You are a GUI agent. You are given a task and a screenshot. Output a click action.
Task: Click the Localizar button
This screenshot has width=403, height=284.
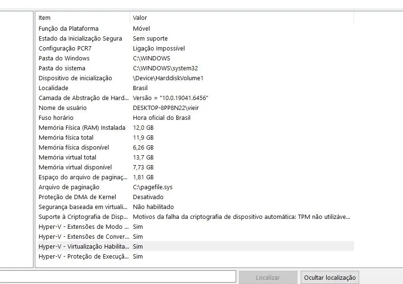(268, 277)
